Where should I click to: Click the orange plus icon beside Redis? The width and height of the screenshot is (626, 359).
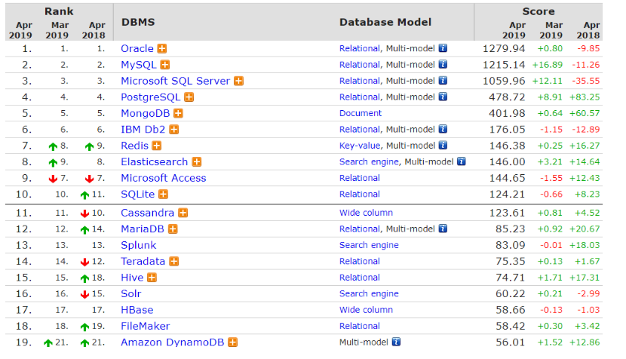(x=157, y=146)
